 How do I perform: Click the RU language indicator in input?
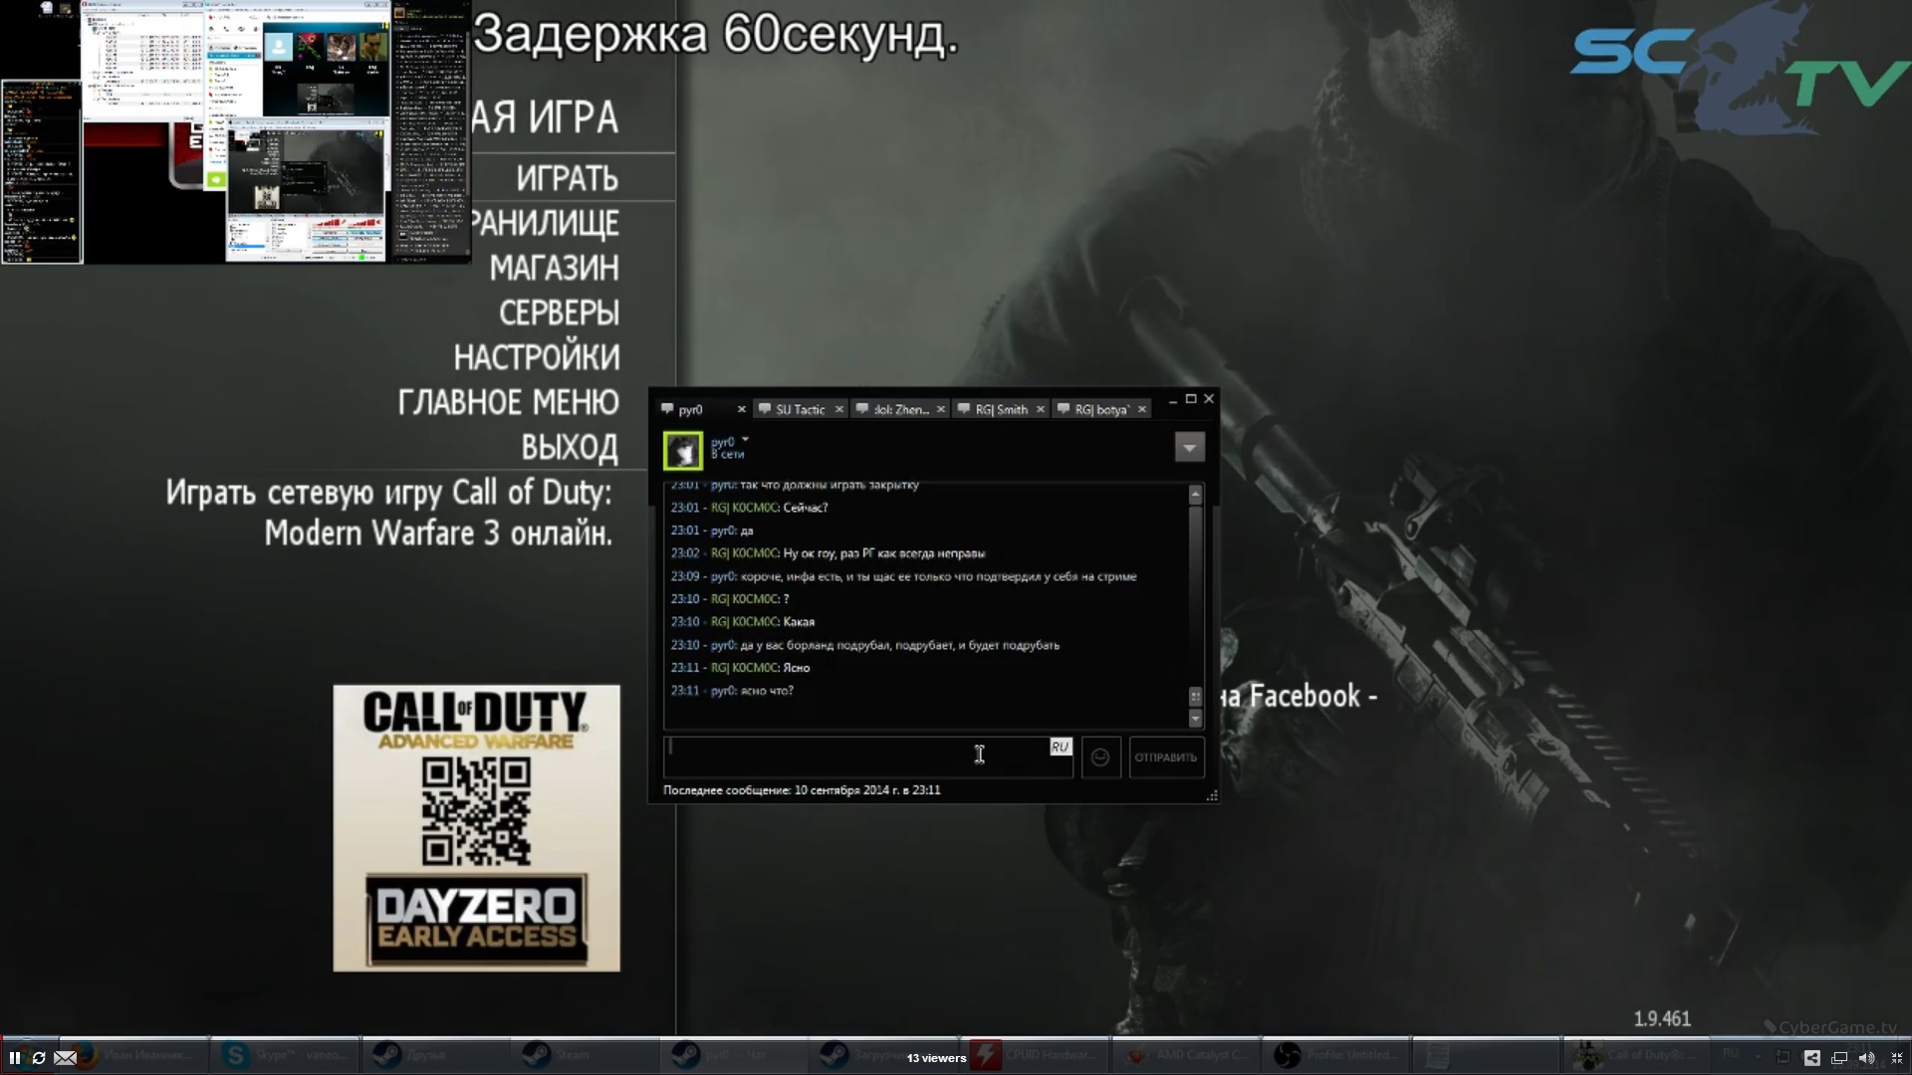coord(1060,747)
